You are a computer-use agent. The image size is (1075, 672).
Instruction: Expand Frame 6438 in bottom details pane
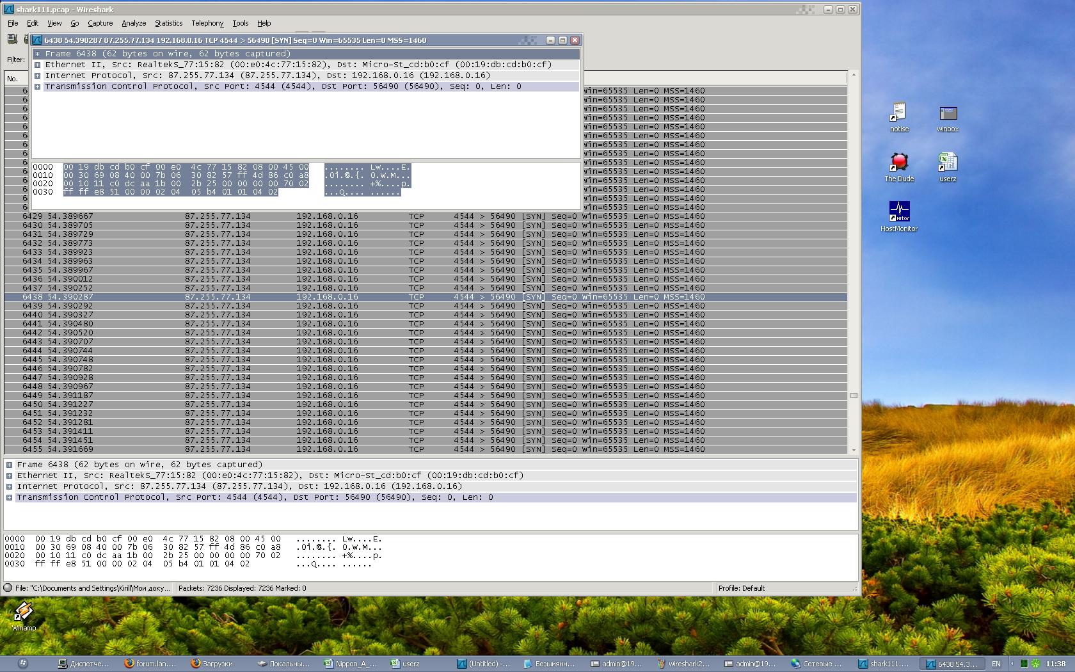pos(10,465)
